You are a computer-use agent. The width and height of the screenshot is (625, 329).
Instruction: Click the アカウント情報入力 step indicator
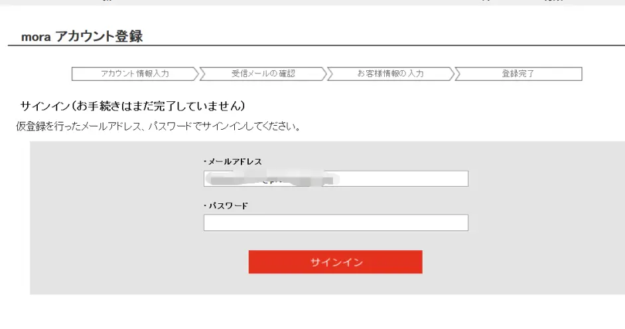coord(135,73)
